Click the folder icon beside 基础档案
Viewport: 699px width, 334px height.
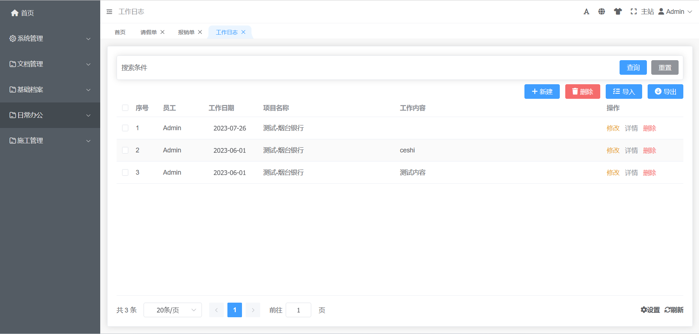(13, 90)
